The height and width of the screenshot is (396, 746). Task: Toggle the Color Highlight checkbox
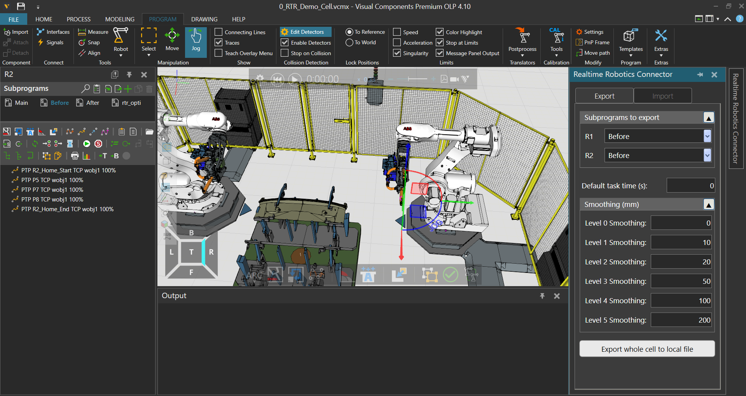(x=440, y=32)
